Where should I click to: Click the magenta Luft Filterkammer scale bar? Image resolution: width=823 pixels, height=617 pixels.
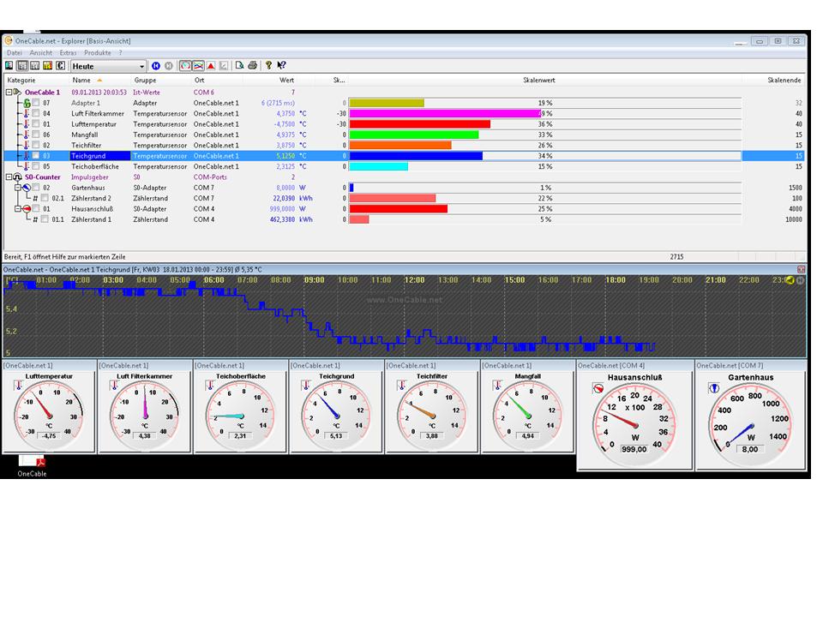[x=443, y=113]
